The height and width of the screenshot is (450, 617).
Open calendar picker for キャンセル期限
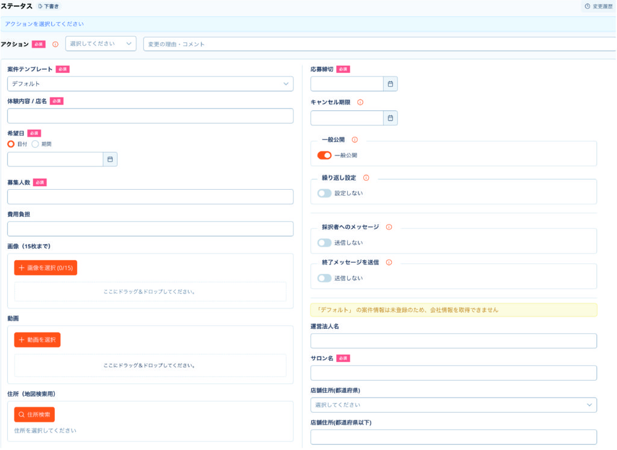click(390, 118)
